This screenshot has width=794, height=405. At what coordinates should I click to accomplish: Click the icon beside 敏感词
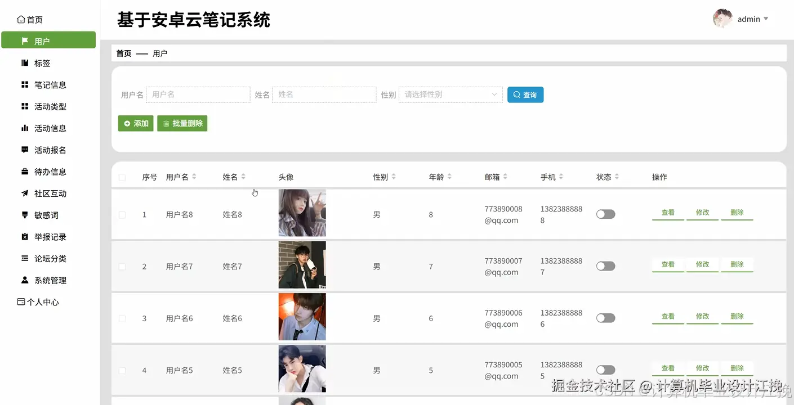point(25,215)
